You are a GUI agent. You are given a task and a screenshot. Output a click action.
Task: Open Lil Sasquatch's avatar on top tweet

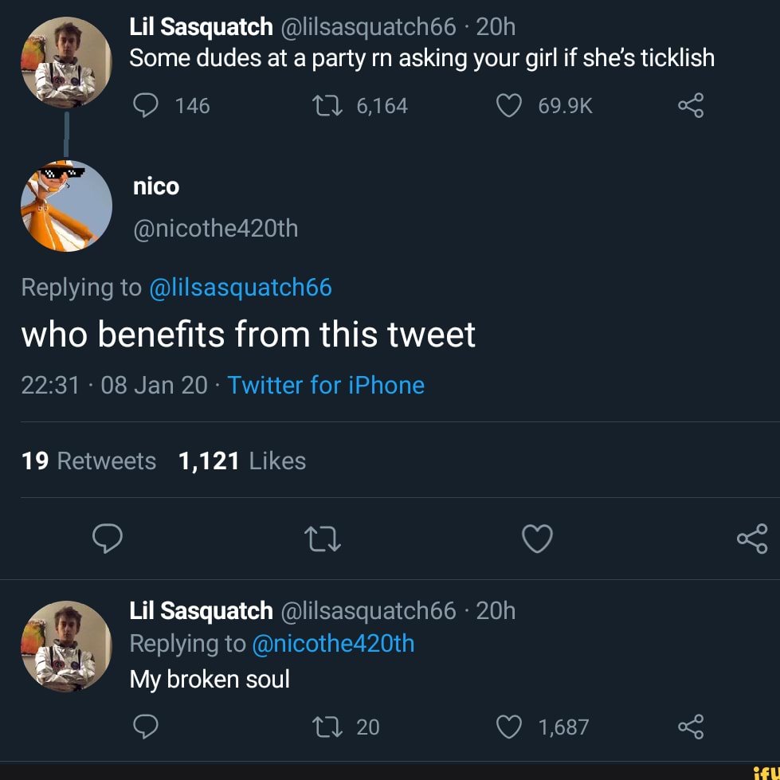pyautogui.click(x=66, y=62)
